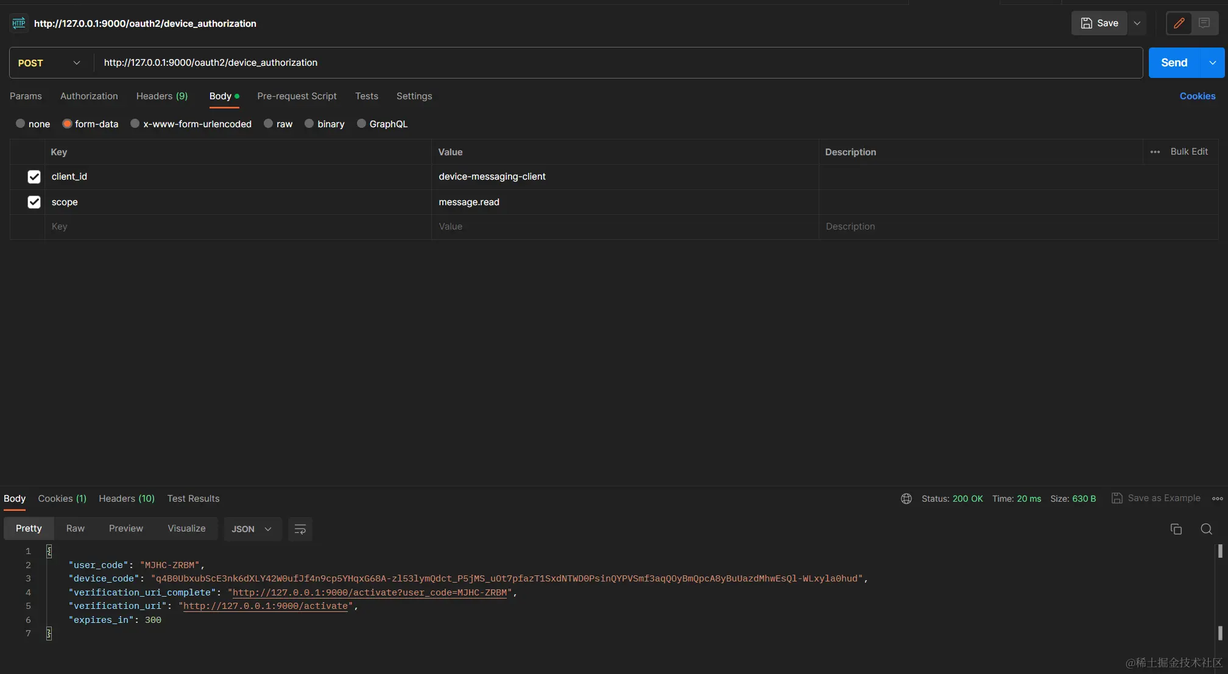Image resolution: width=1228 pixels, height=674 pixels.
Task: Open the three-dots menu next to Bulk Edit
Action: pyautogui.click(x=1155, y=152)
